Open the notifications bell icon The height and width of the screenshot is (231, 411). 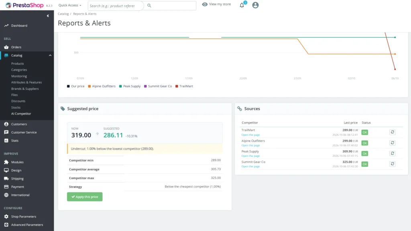pyautogui.click(x=242, y=5)
